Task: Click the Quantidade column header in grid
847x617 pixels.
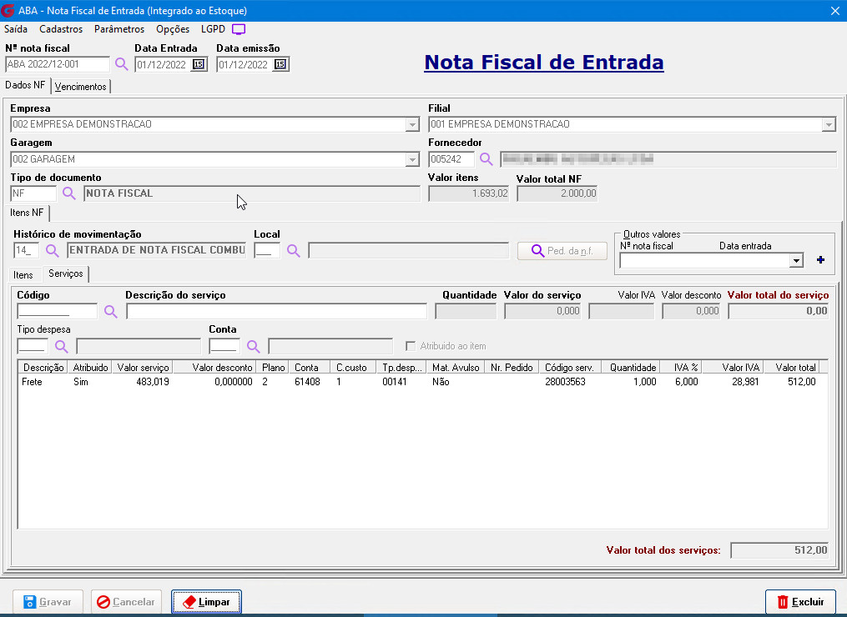Action: pyautogui.click(x=633, y=368)
